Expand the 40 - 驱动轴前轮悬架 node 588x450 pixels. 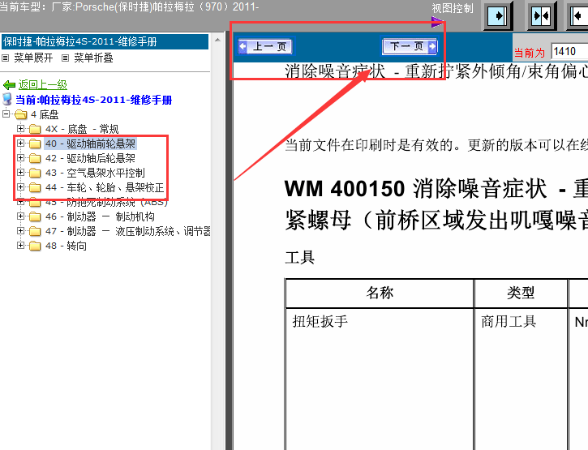pyautogui.click(x=20, y=144)
